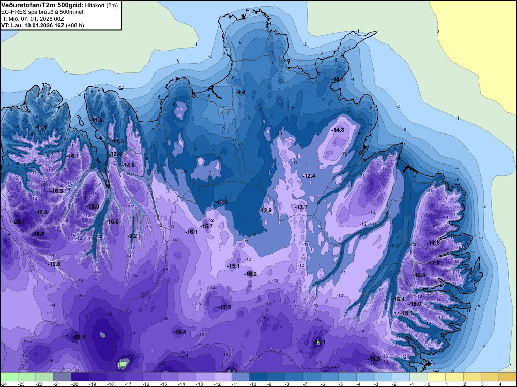Click the -12.2 temperature value on the map
This screenshot has width=517, height=387.
pos(222,202)
